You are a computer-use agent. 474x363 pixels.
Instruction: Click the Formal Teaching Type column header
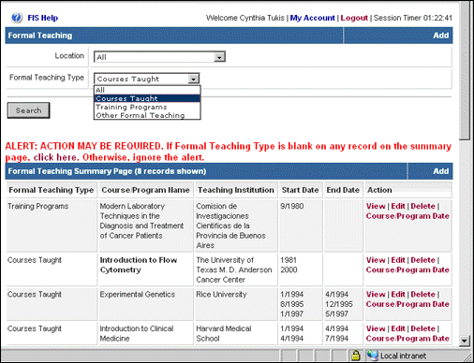coord(52,190)
